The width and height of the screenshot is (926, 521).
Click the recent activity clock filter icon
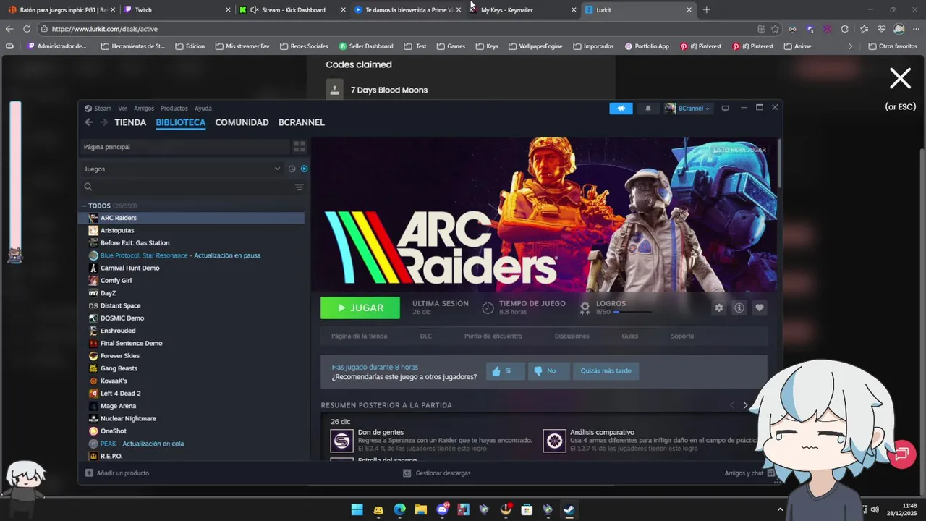[x=292, y=169]
